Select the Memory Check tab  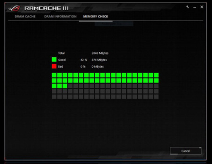[96, 16]
